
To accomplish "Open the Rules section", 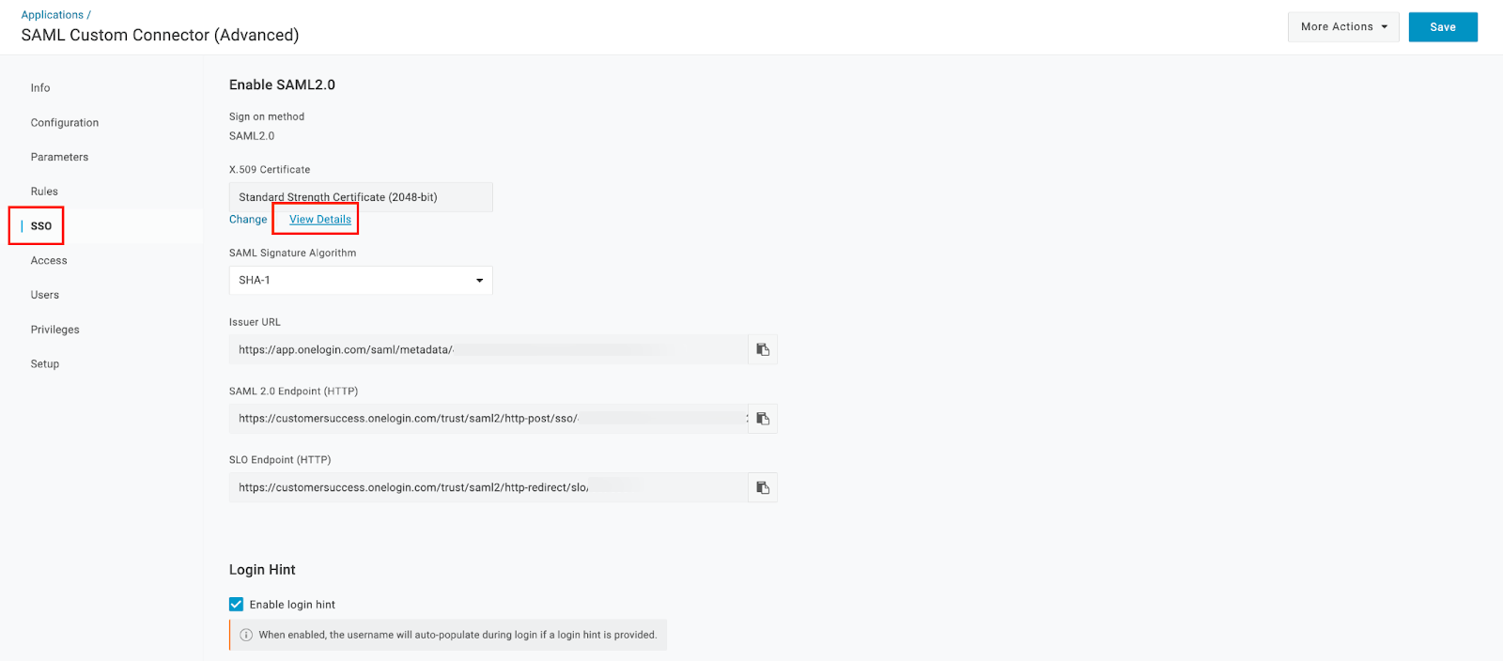I will [44, 192].
